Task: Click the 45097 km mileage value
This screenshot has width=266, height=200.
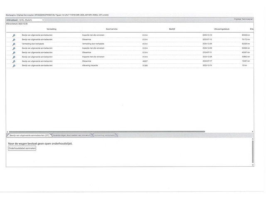Action: click(246, 52)
